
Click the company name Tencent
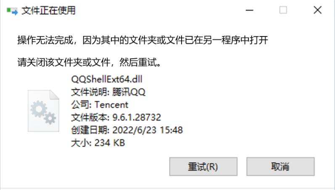click(111, 105)
